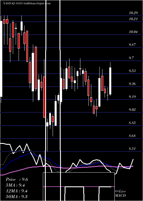Click the <<Live MACD label

tap(120, 194)
